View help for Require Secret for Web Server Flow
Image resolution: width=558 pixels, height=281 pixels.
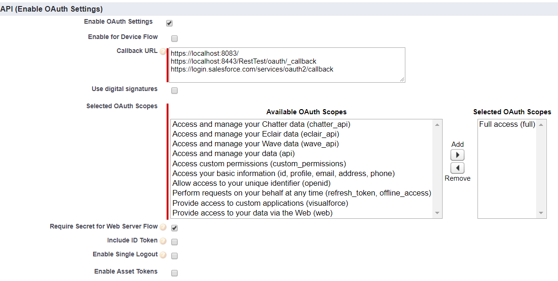pyautogui.click(x=163, y=227)
